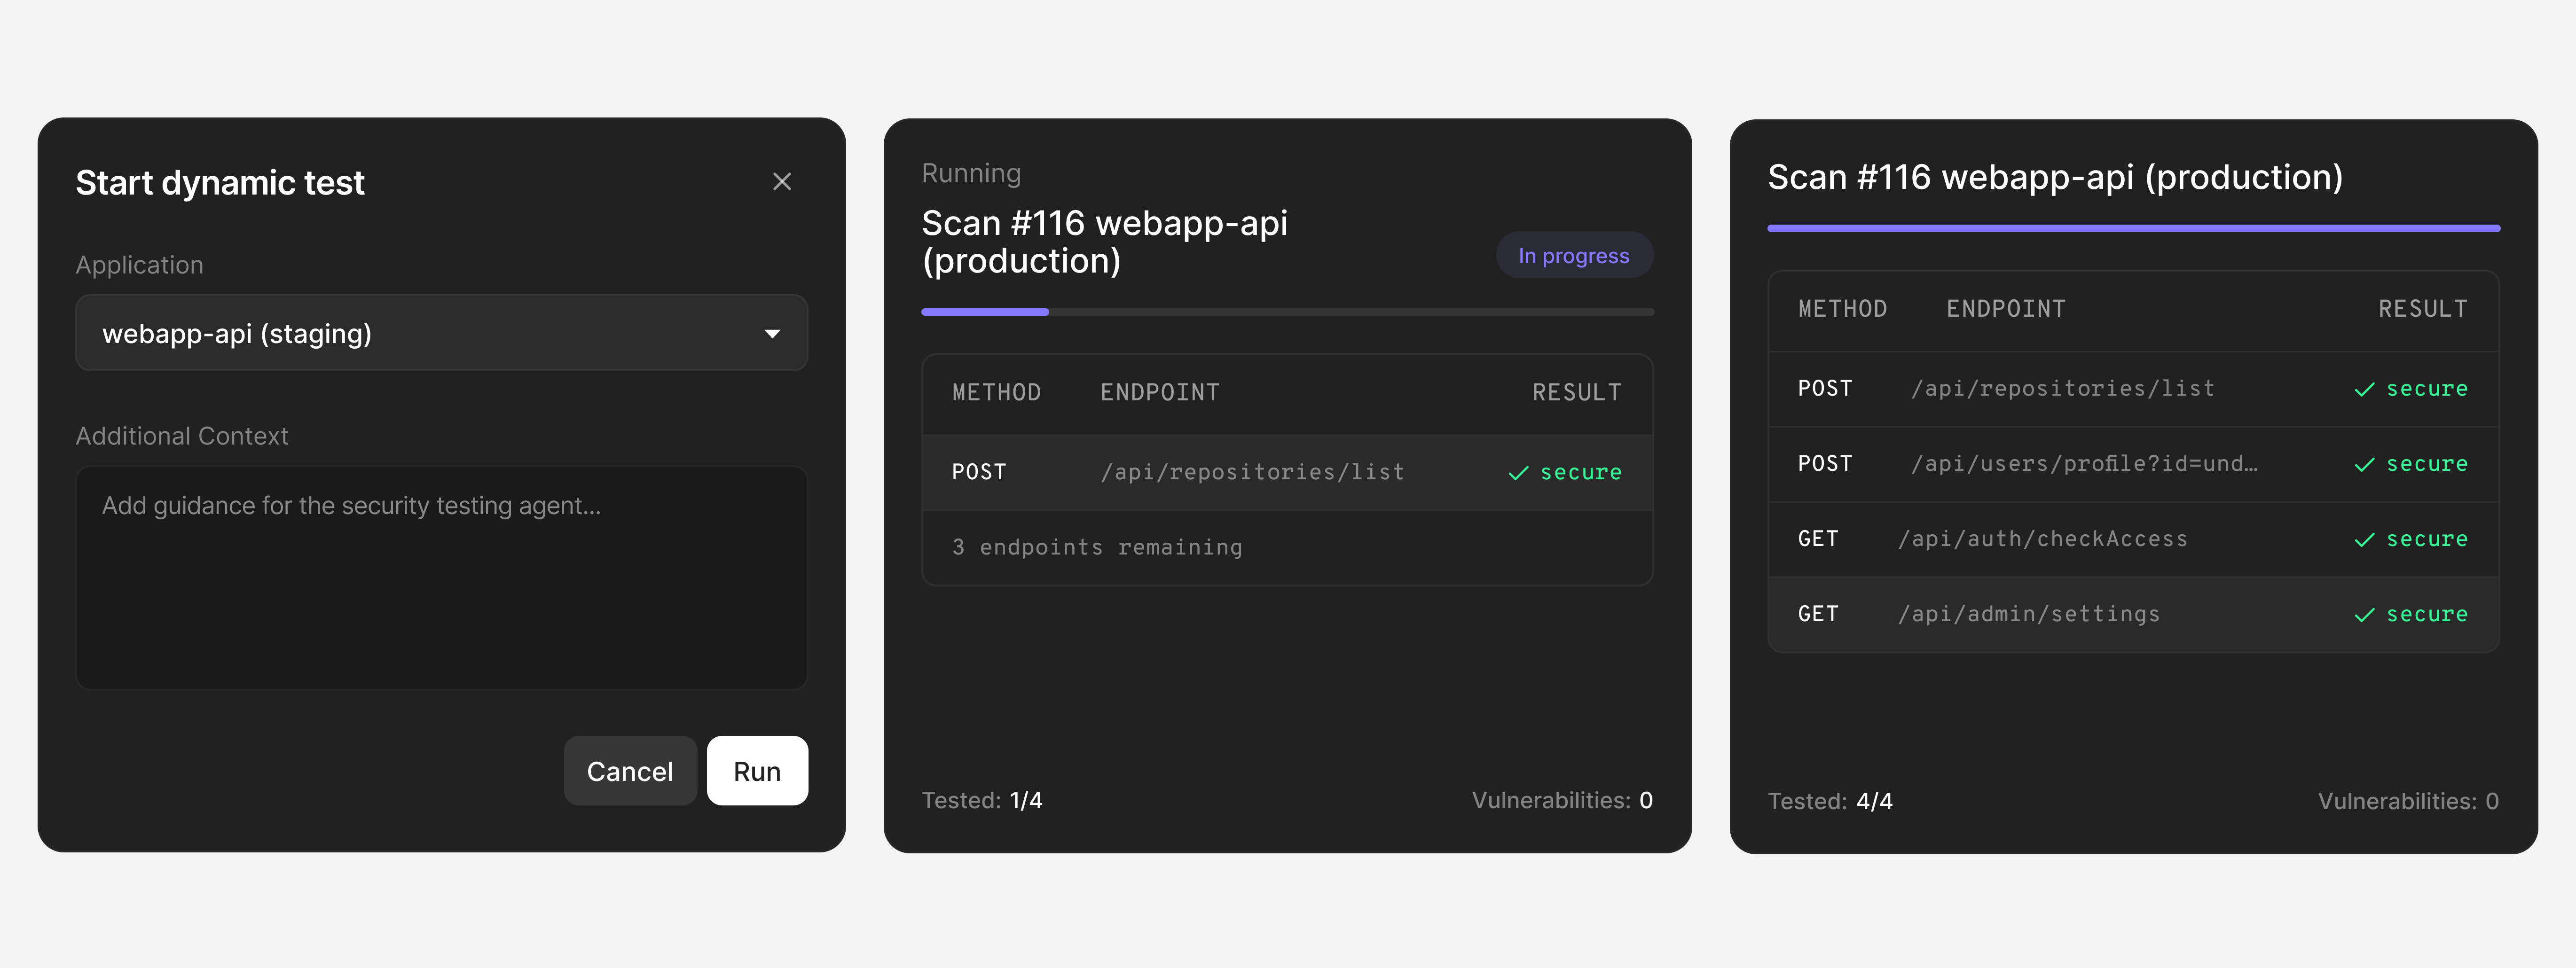Viewport: 2576px width, 968px height.
Task: Click the RESULT header in completed scan table
Action: point(2423,309)
